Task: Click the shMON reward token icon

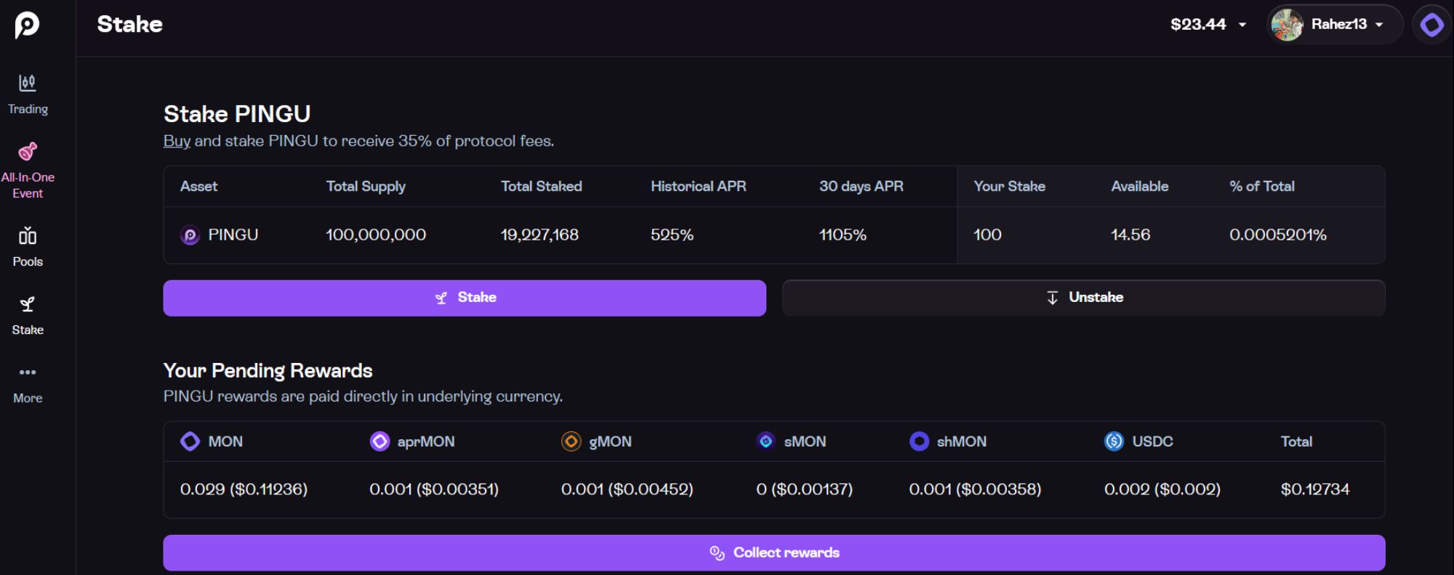Action: coord(919,441)
